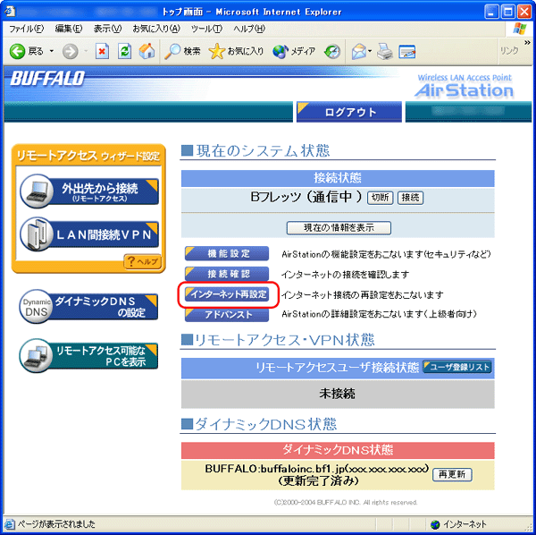This screenshot has height=535, width=536.
Task: Open the 表示(V) menu
Action: tap(107, 29)
